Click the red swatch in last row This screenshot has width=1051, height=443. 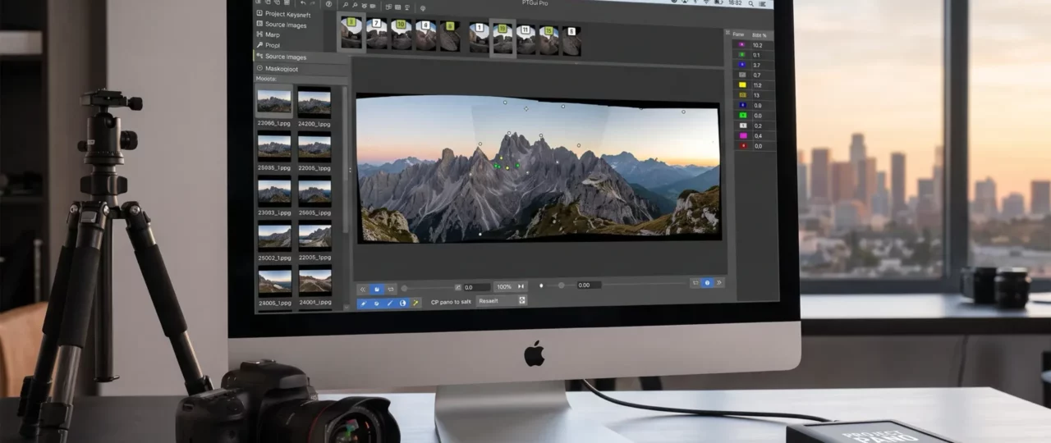point(743,146)
